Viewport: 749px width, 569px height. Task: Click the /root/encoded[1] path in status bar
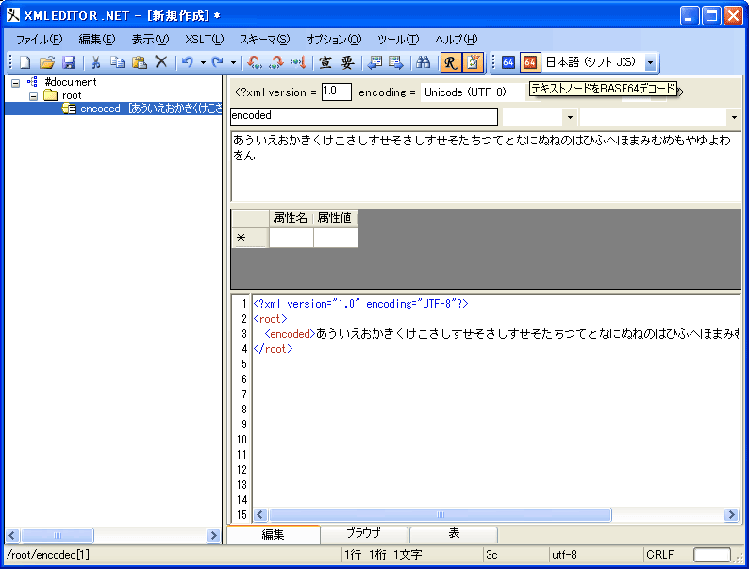click(48, 555)
